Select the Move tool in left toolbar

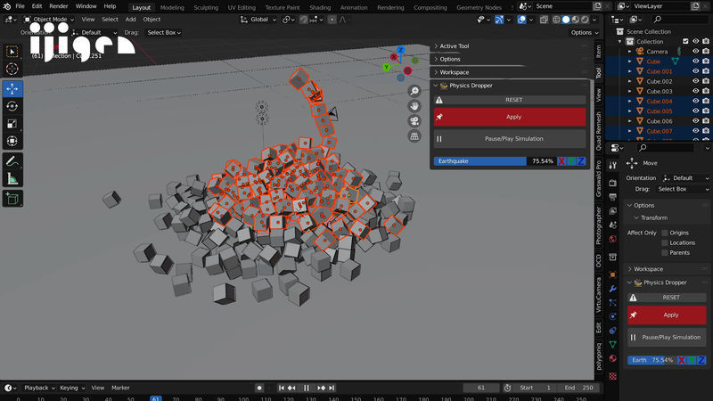[12, 88]
